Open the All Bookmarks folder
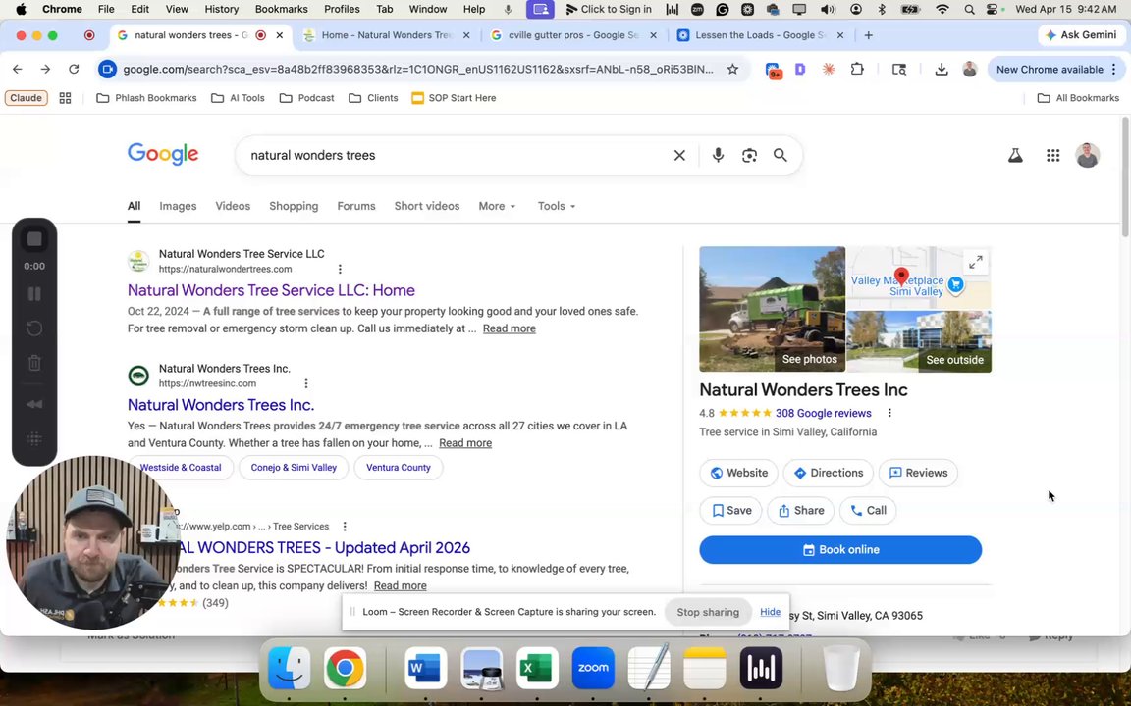This screenshot has height=706, width=1131. coord(1078,98)
